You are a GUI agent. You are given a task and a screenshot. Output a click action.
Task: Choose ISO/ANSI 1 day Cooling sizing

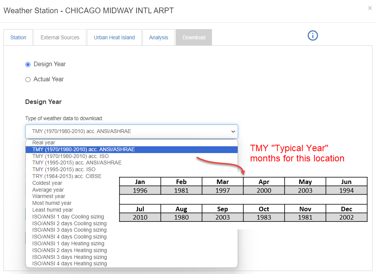coord(68,217)
